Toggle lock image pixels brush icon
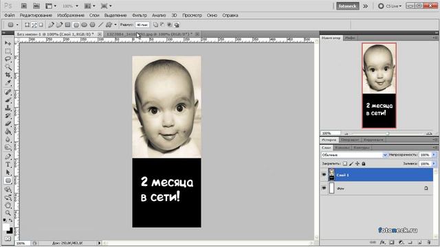 click(x=351, y=163)
